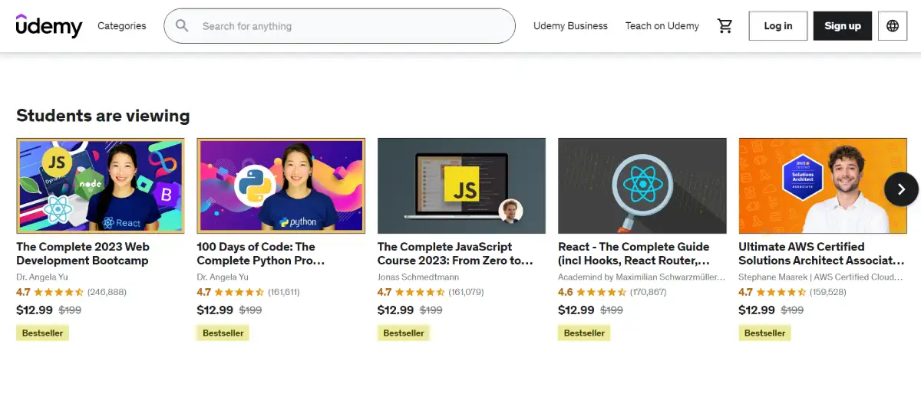Click title 'React - The Complete Guide'
The image size is (921, 397).
(634, 254)
